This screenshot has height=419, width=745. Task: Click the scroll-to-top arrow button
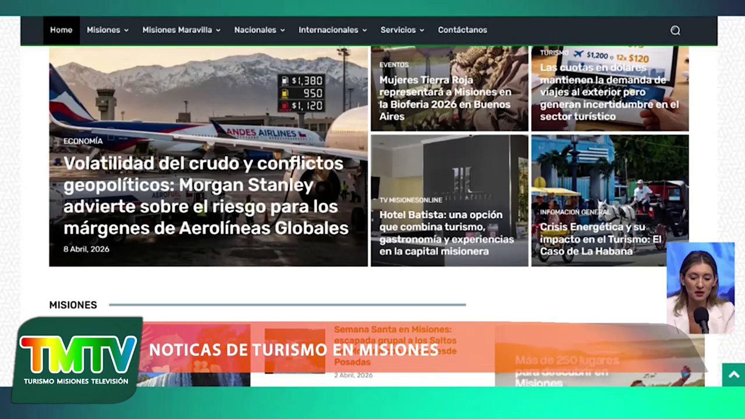click(733, 375)
